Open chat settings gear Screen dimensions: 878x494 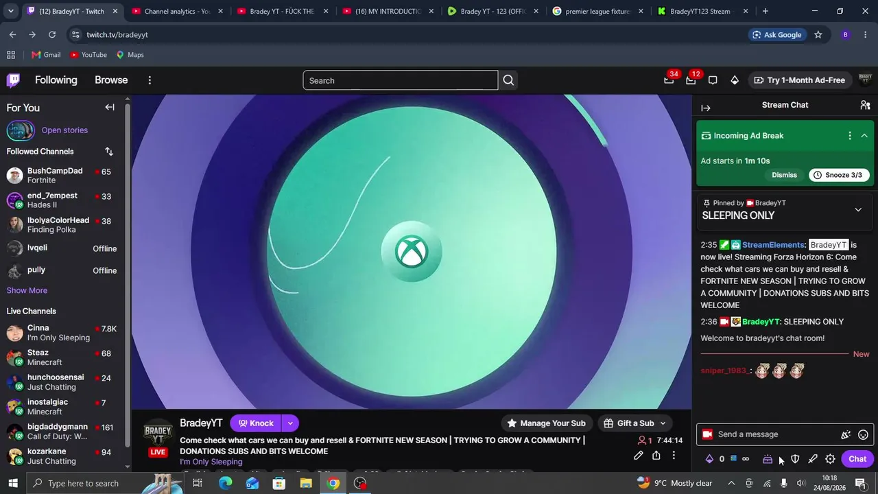point(830,459)
